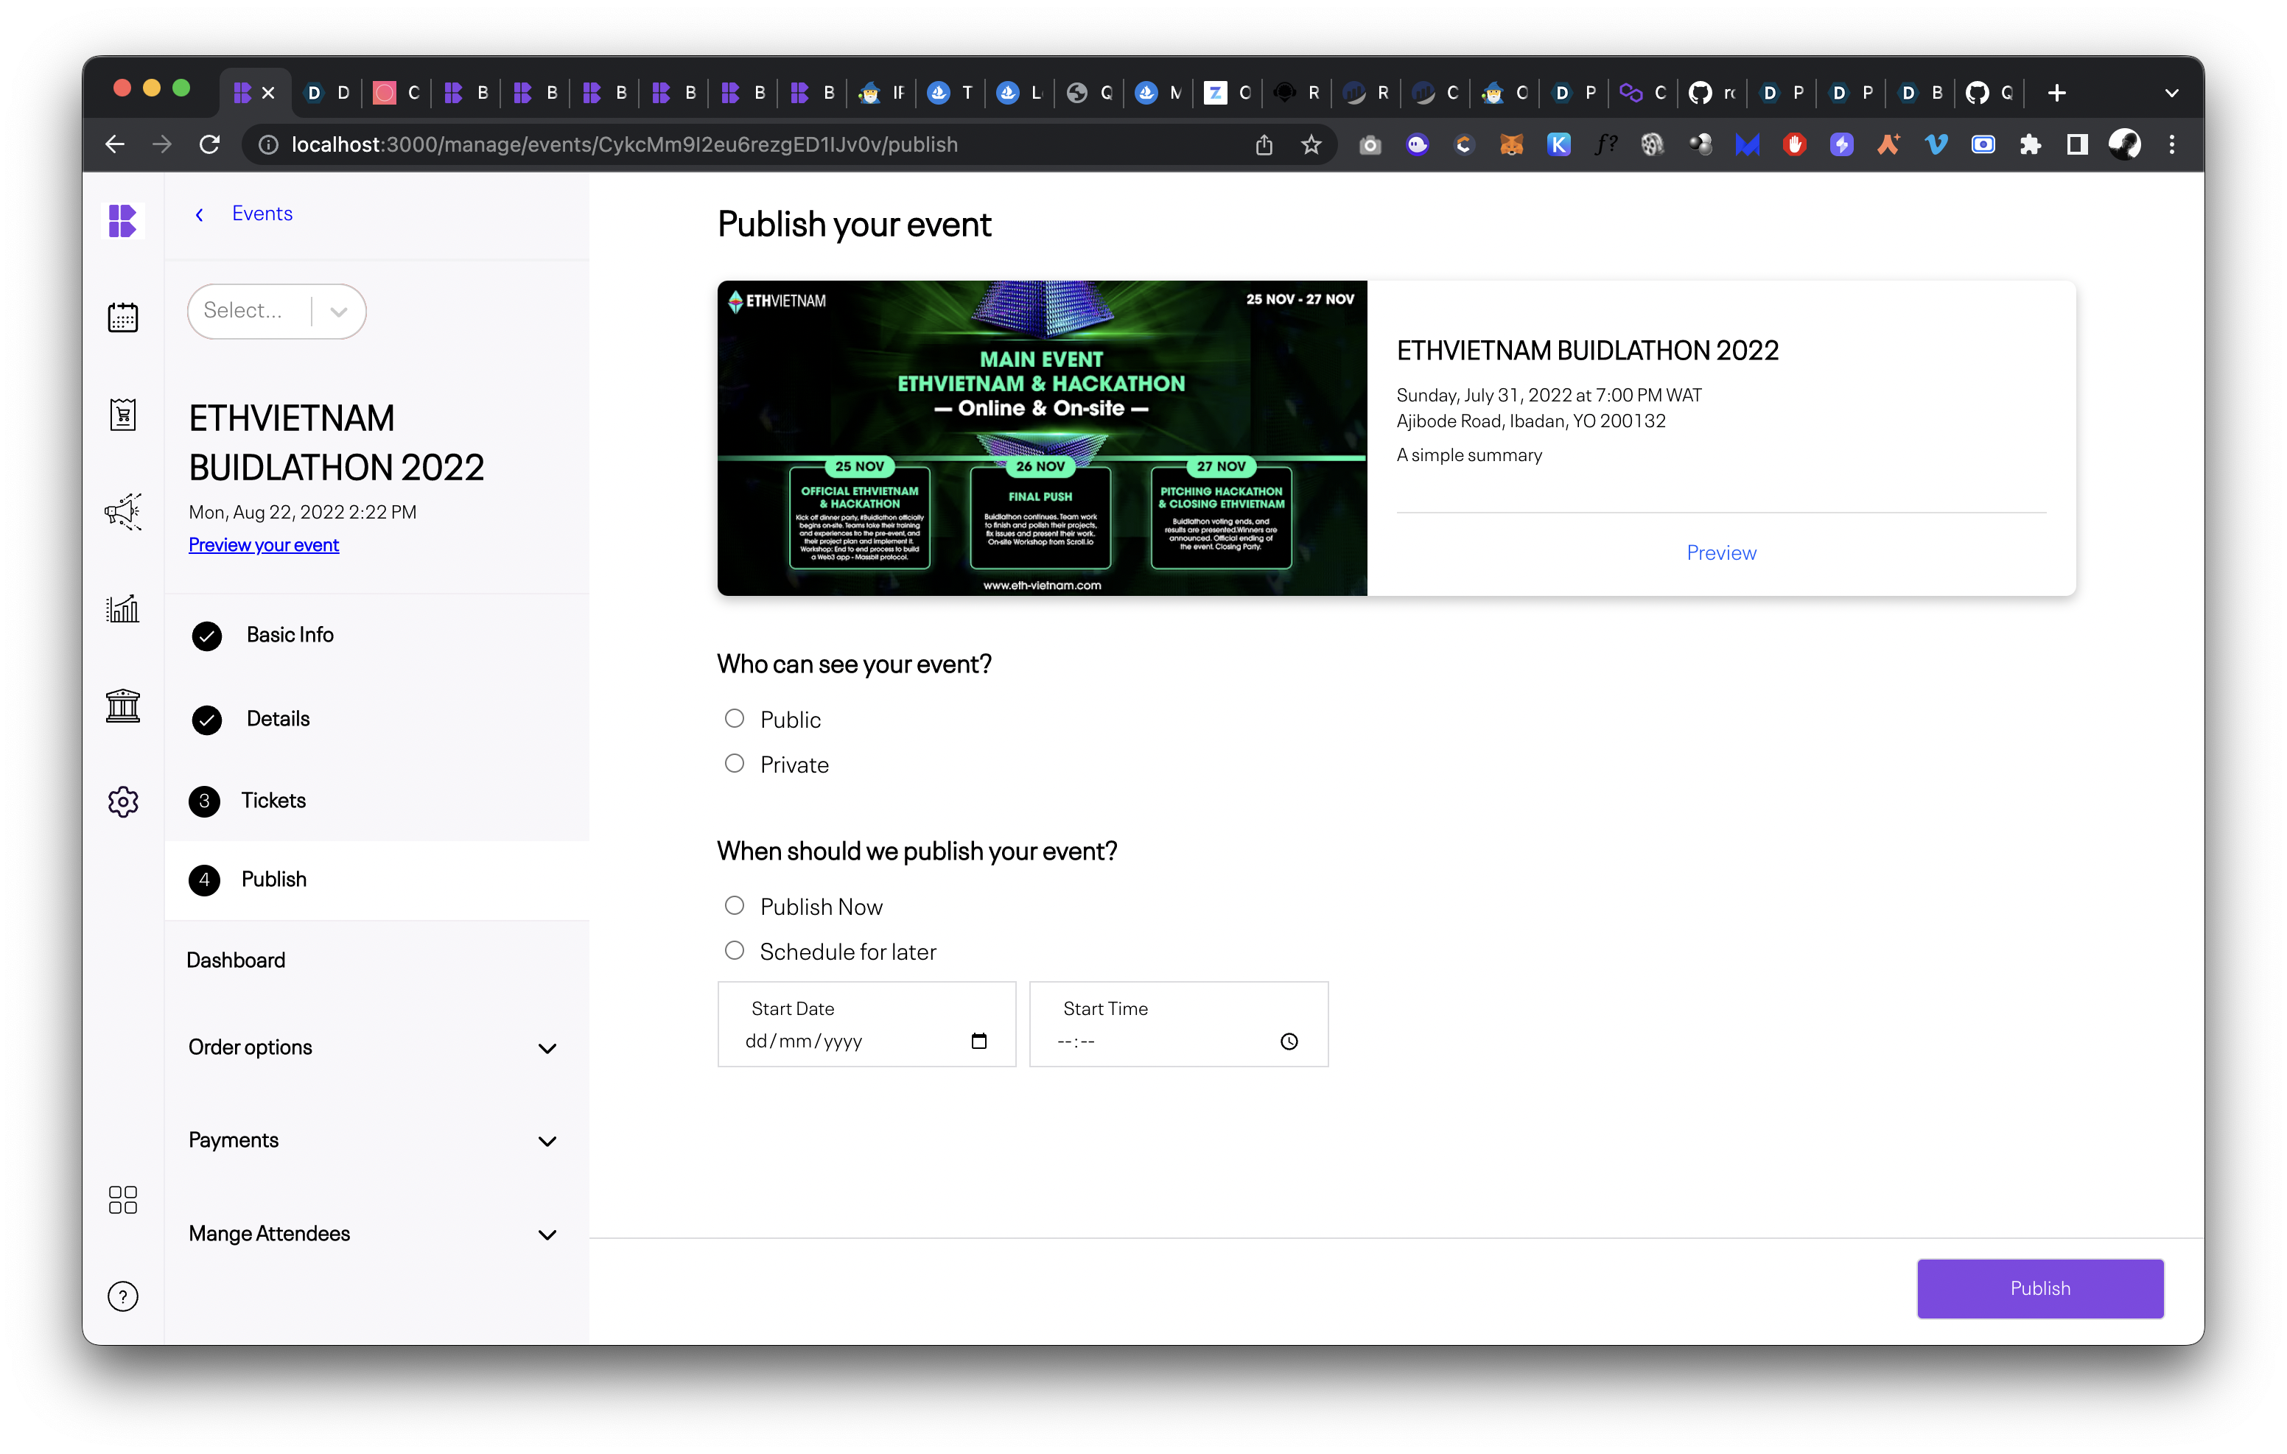2287x1454 pixels.
Task: Open the Select... dropdown
Action: click(x=276, y=311)
